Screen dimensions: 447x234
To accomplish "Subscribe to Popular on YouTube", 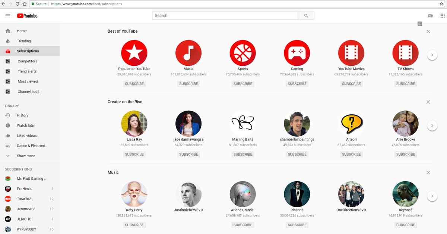I will 134,84.
